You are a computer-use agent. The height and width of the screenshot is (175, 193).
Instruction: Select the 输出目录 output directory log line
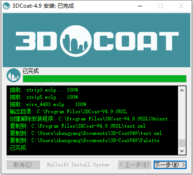pyautogui.click(x=68, y=111)
